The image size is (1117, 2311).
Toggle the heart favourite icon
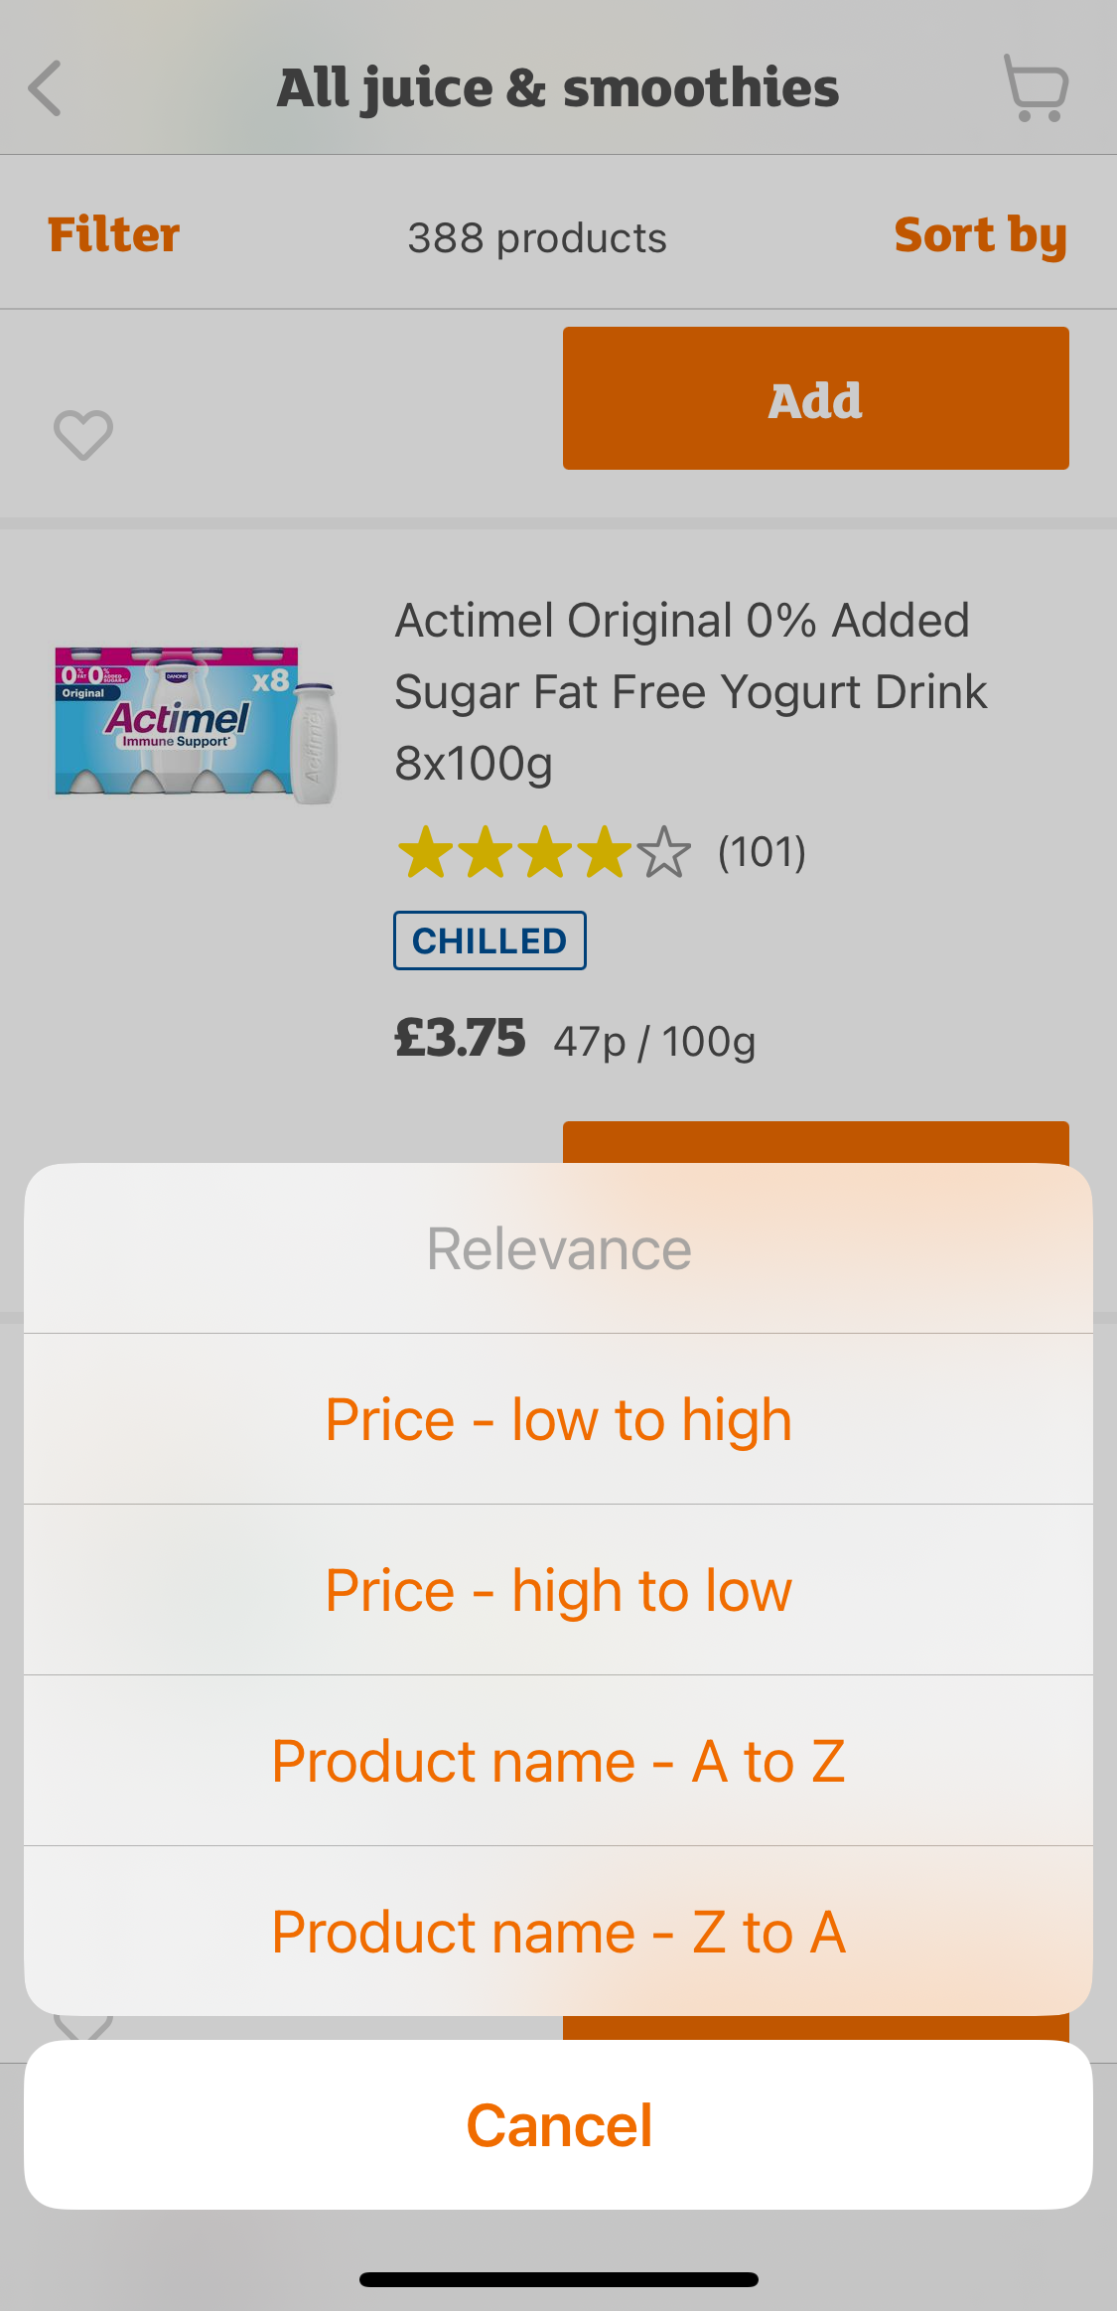(83, 434)
